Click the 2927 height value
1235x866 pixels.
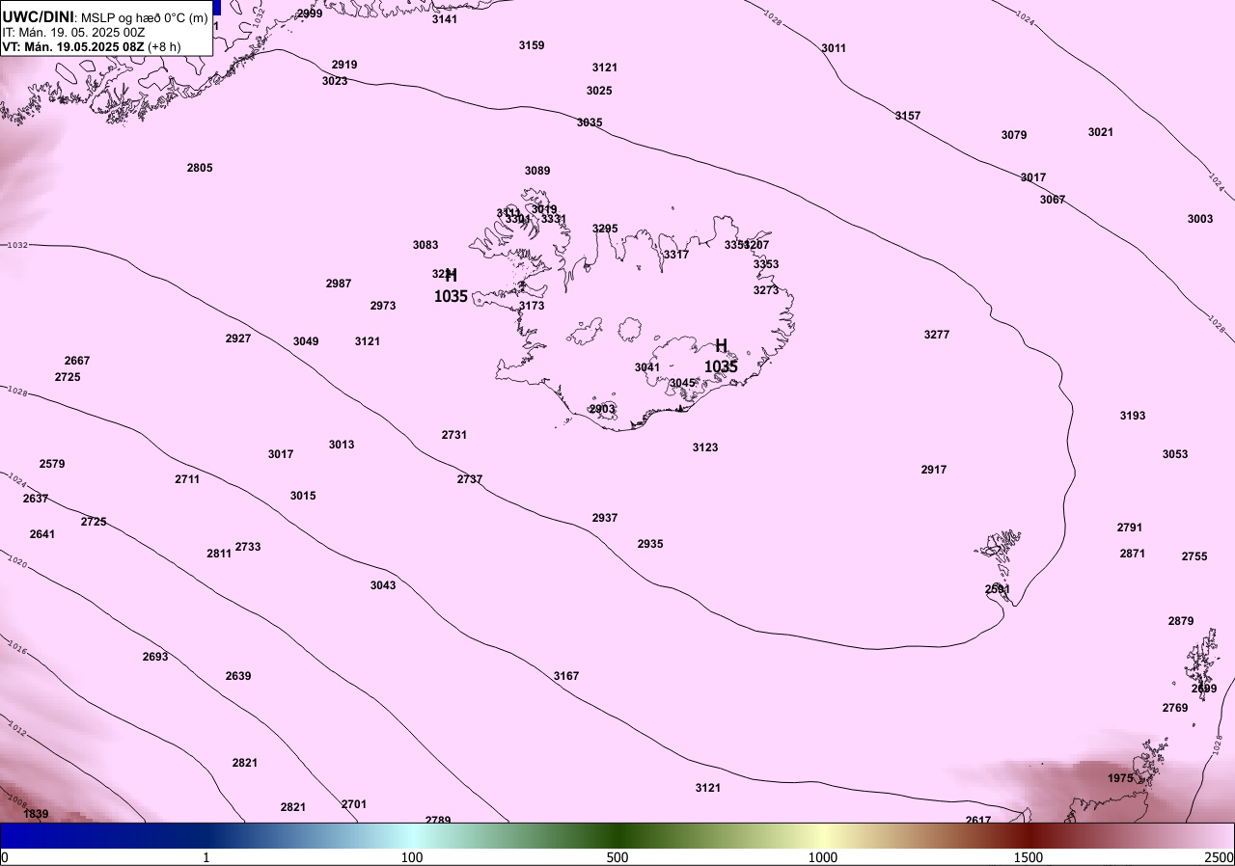[238, 338]
